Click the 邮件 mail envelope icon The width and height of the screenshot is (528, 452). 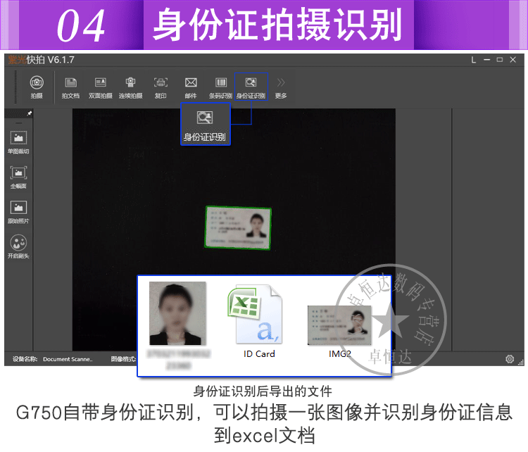[191, 84]
